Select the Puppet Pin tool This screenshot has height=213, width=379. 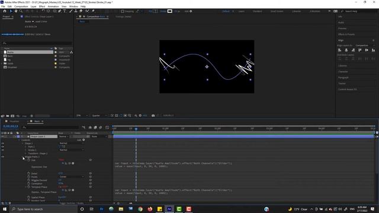tap(93, 11)
